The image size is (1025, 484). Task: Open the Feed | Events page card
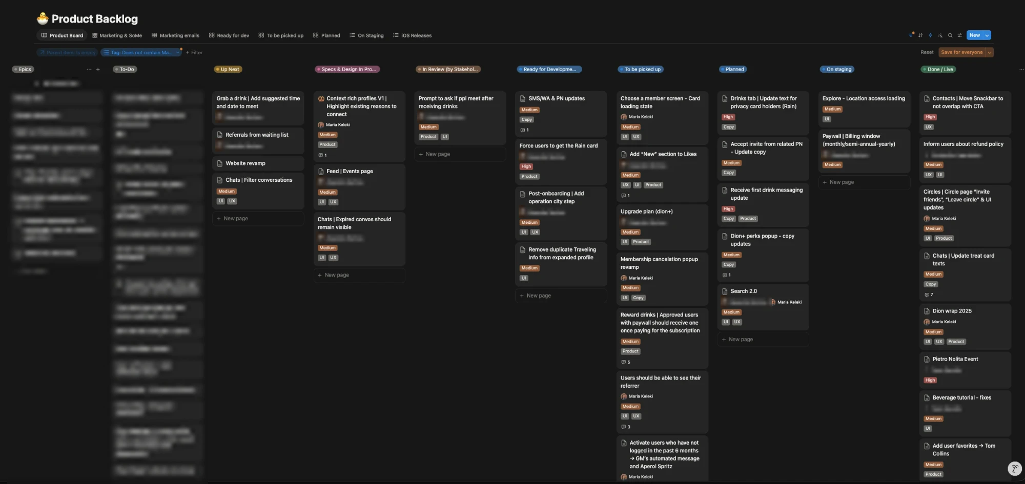(359, 186)
